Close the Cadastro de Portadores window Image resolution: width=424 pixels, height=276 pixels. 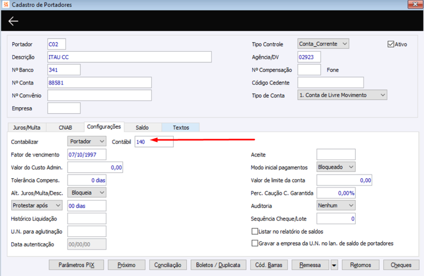pyautogui.click(x=415, y=4)
